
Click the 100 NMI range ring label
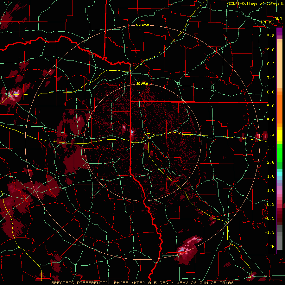coord(142,25)
